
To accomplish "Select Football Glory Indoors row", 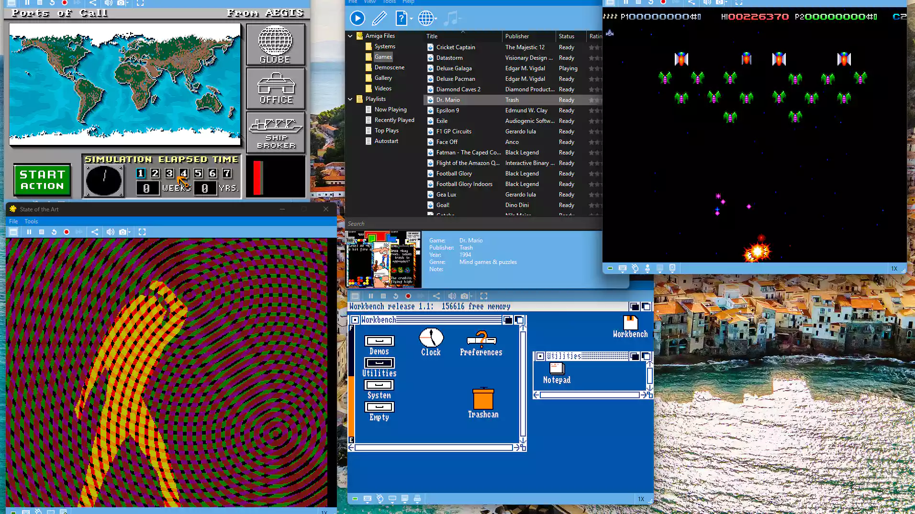I will pos(513,184).
